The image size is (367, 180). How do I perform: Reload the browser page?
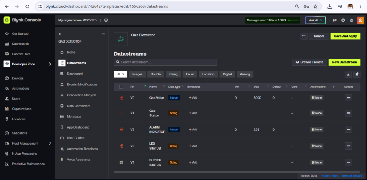[27, 6]
